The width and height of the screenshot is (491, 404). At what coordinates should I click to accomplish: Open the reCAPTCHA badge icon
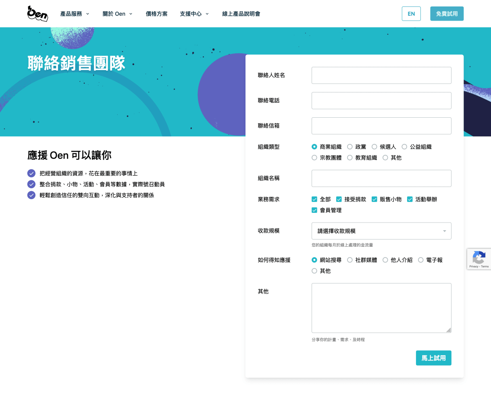pyautogui.click(x=479, y=257)
